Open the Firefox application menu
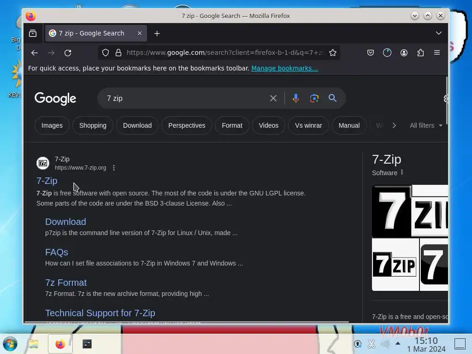Screen dimensions: 472x354 point(437,53)
